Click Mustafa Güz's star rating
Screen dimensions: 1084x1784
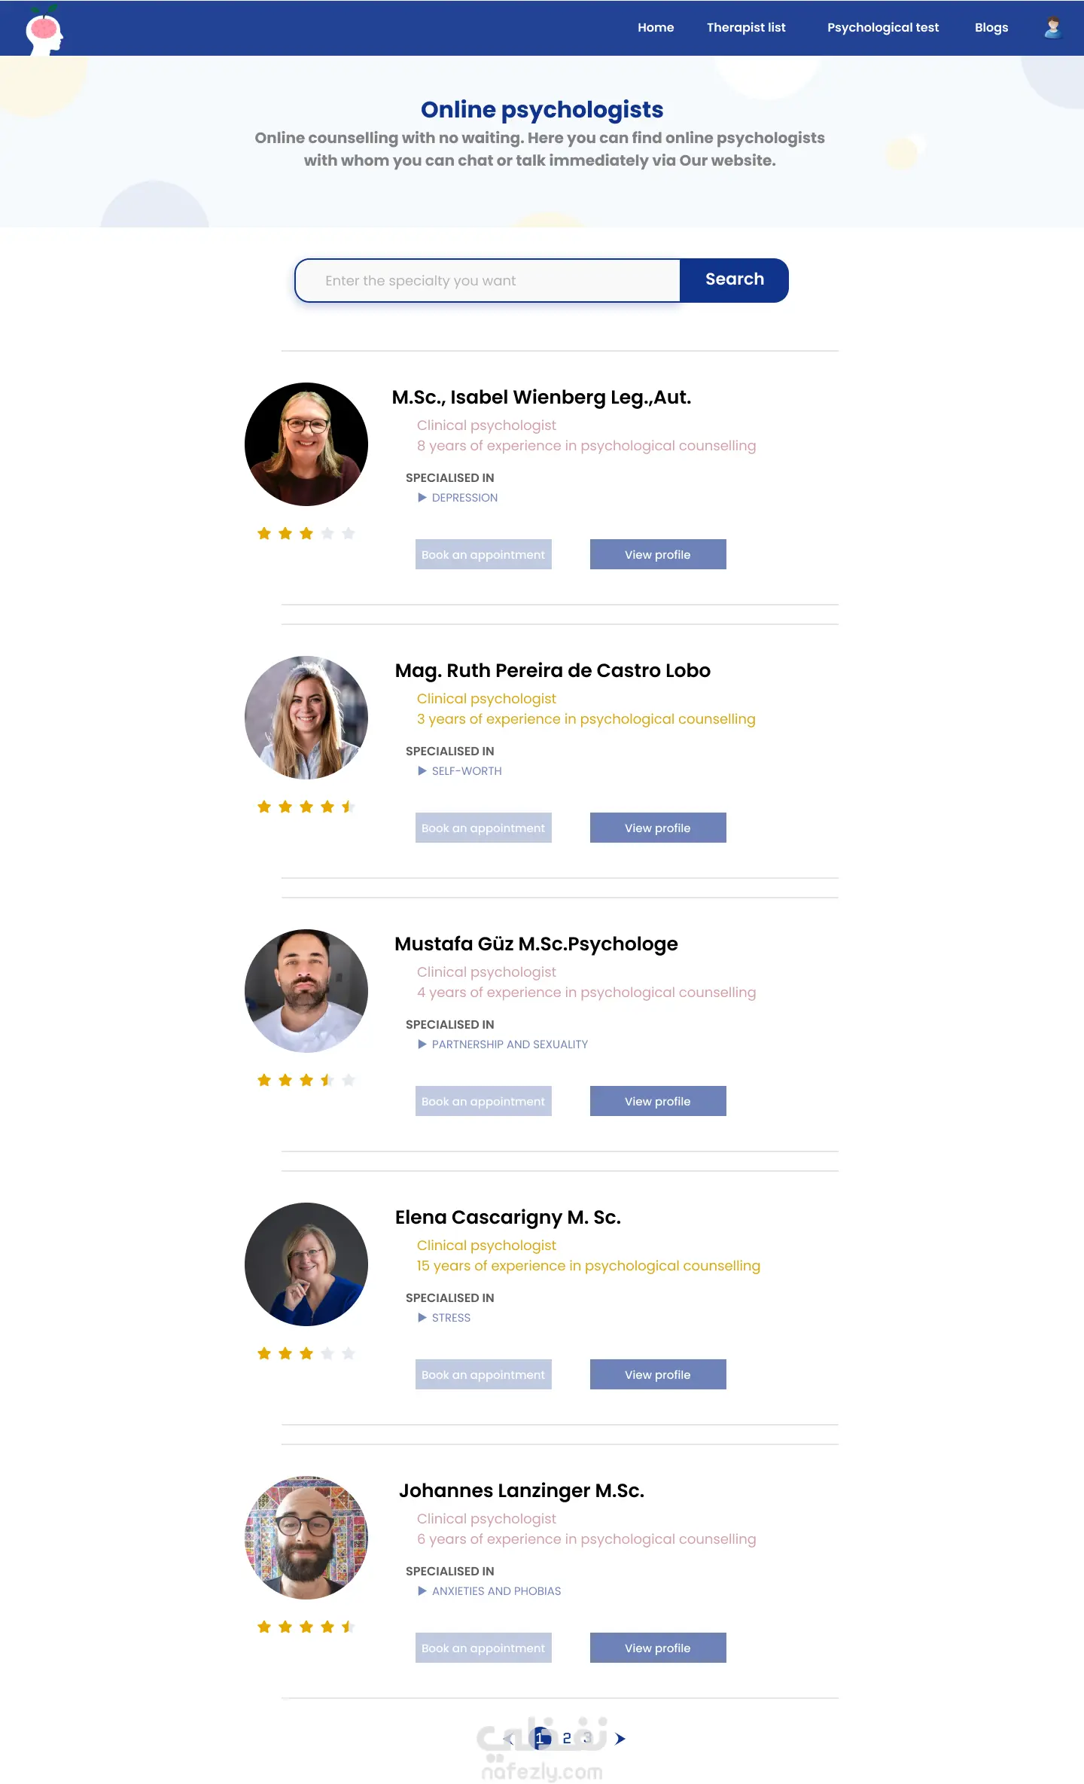pos(306,1081)
